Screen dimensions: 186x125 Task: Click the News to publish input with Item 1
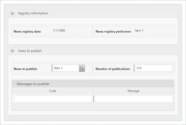(66, 68)
